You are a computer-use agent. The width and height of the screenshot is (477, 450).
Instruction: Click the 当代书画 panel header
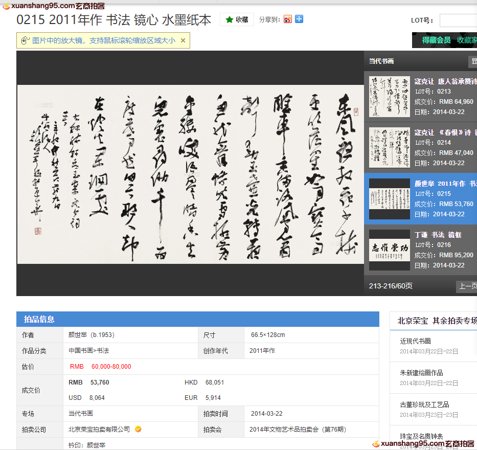(x=381, y=61)
